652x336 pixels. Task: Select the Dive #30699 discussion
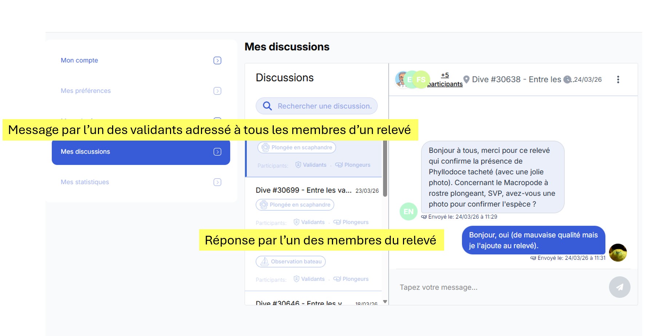pos(303,190)
